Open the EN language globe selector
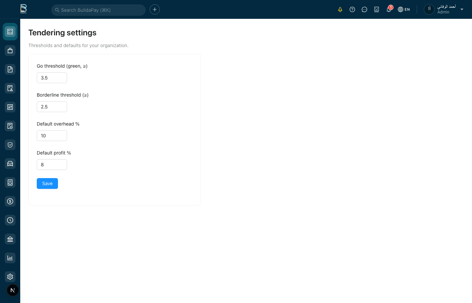 (x=404, y=9)
